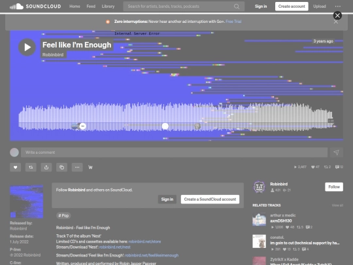The image size is (353, 265).
Task: Open the Feed tab
Action: click(91, 7)
